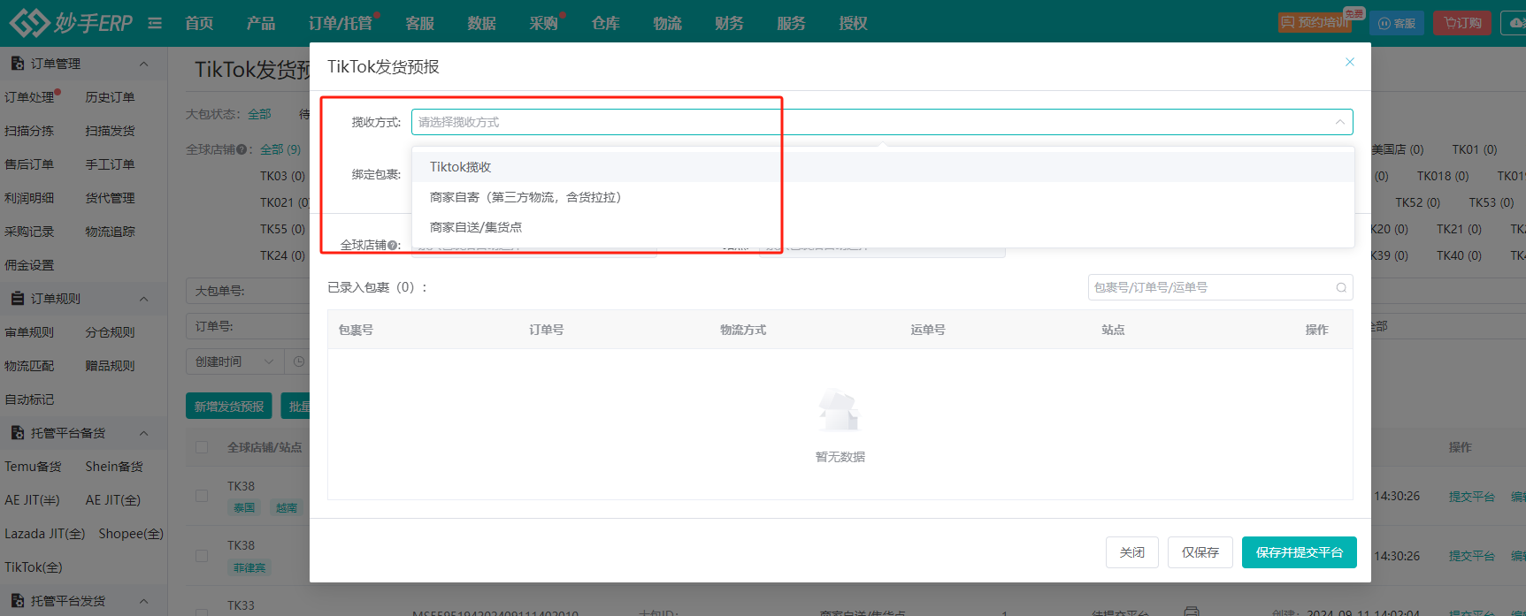1526x616 pixels.
Task: Click 提交平台 link in TK38 泰国 row
Action: click(1472, 497)
